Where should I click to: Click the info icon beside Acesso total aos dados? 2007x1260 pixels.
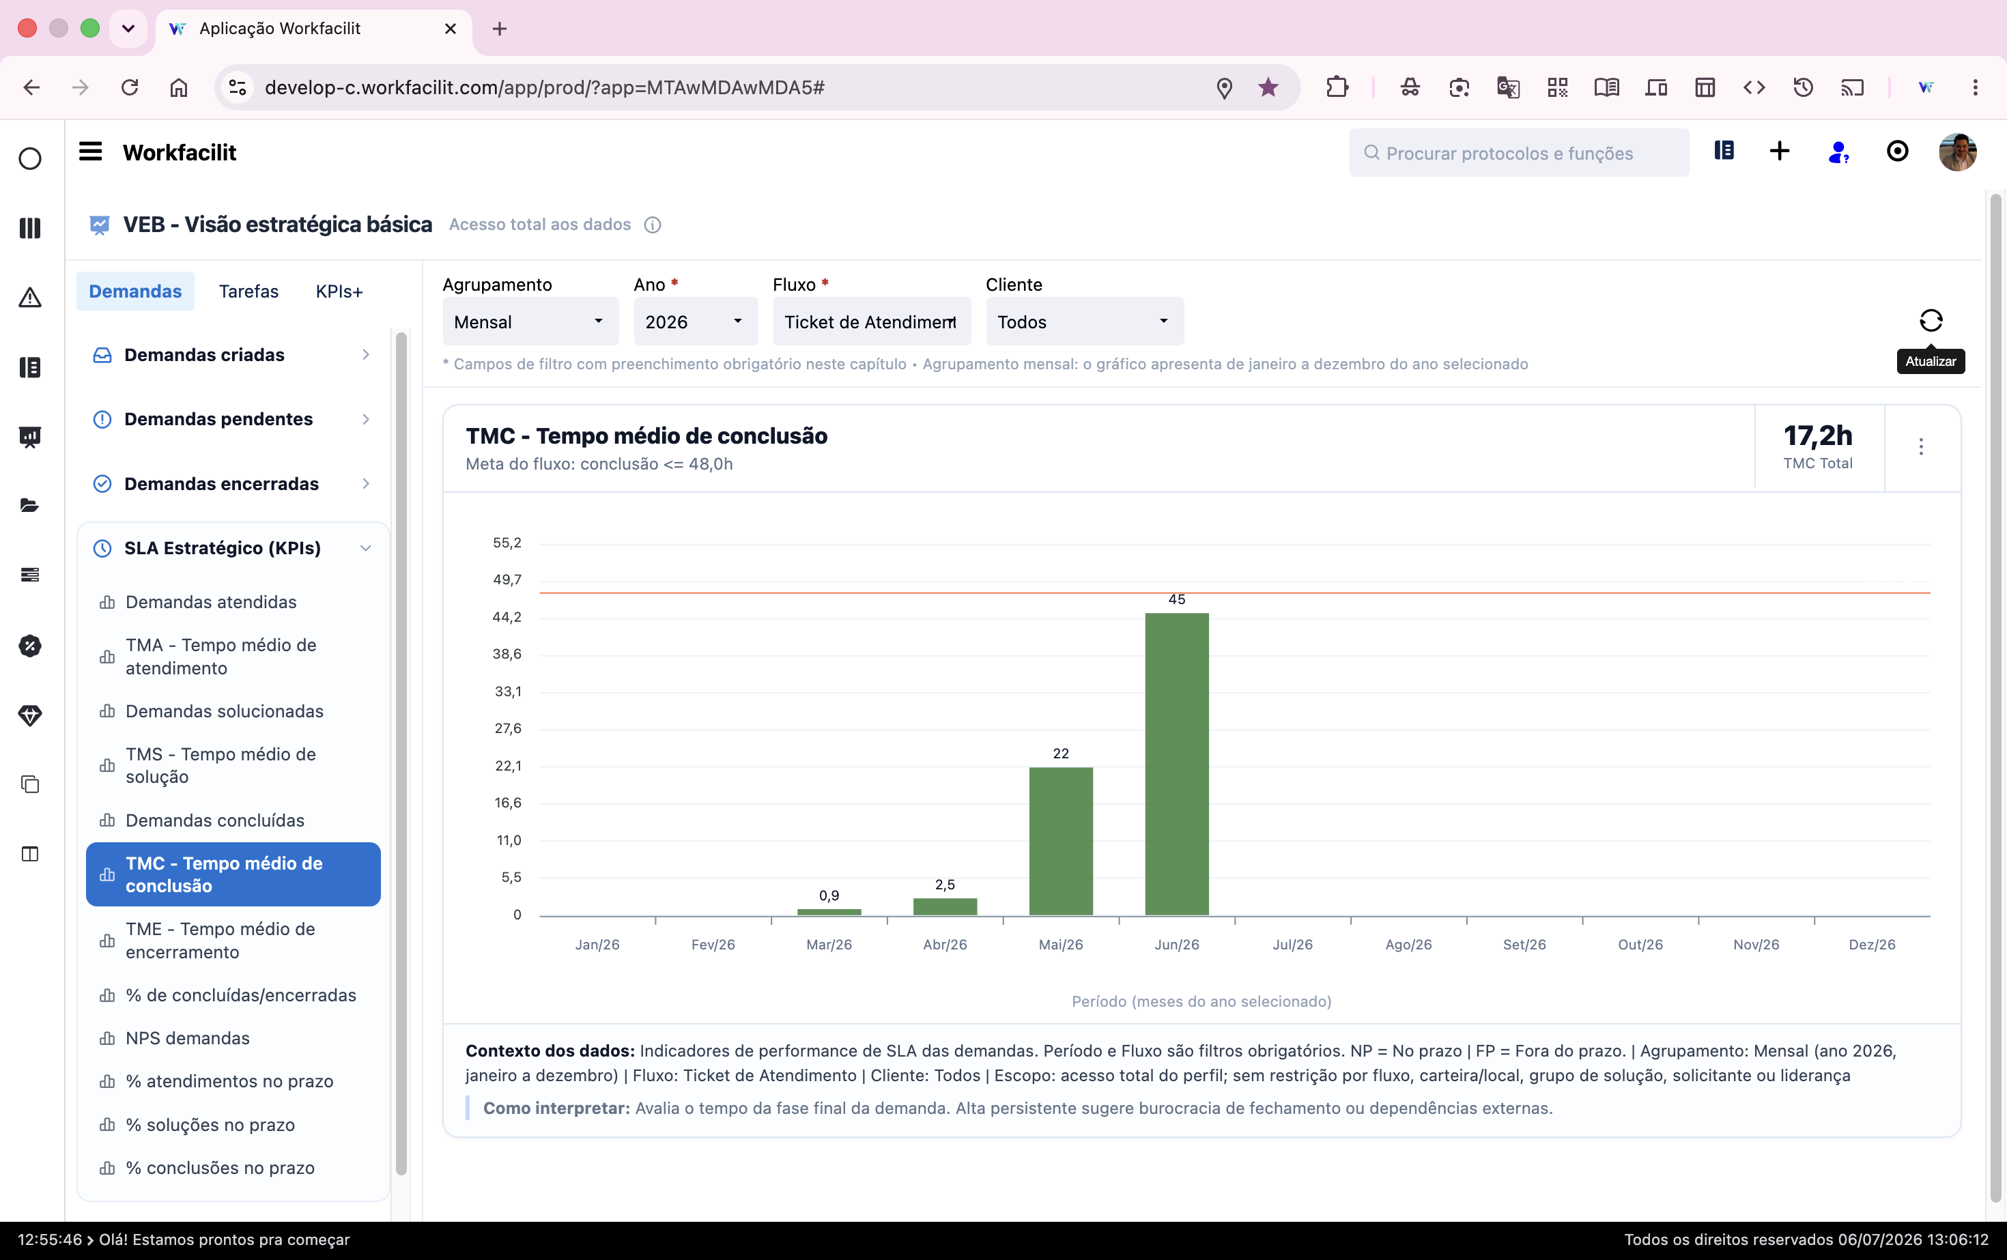coord(653,225)
